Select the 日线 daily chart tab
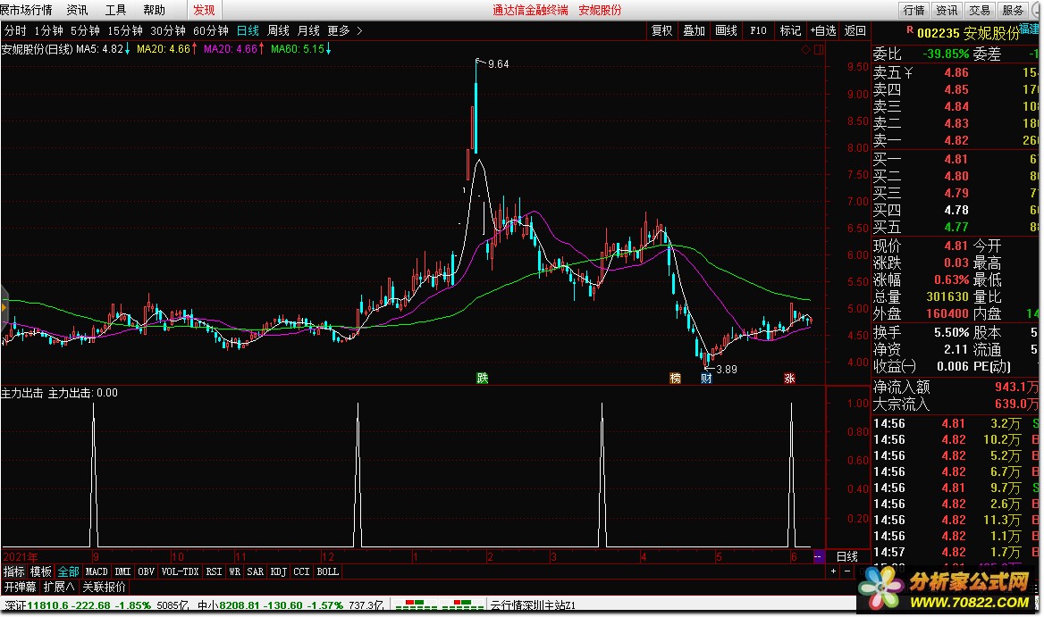Screen dimensions: 1044x617 [248, 30]
